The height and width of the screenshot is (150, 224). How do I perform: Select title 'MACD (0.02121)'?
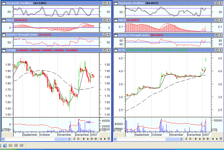coord(16,20)
